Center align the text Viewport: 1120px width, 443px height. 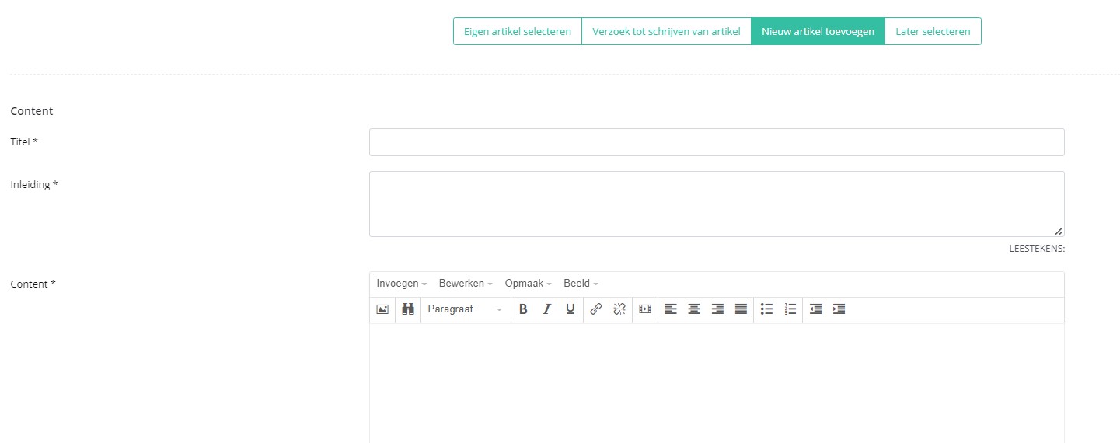[694, 309]
